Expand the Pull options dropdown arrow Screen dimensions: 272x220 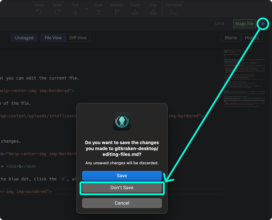[86, 8]
